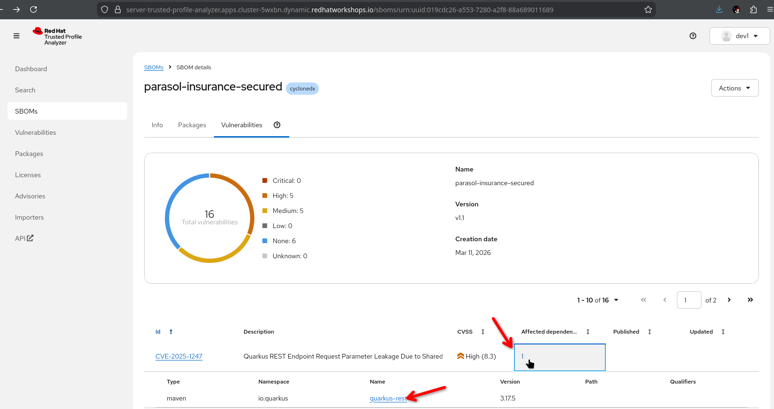The width and height of the screenshot is (774, 409).
Task: Open the CVE-2025-1247 link
Action: (x=179, y=356)
